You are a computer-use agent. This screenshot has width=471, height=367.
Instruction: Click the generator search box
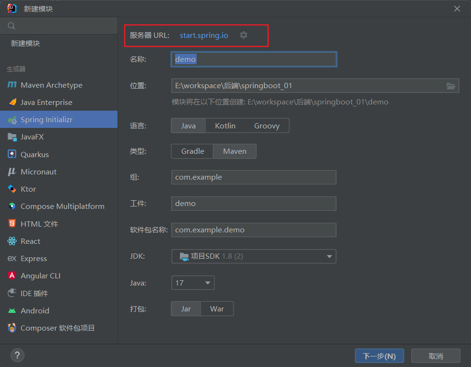(x=59, y=26)
